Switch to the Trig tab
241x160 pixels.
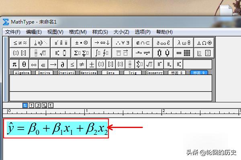[132, 73]
